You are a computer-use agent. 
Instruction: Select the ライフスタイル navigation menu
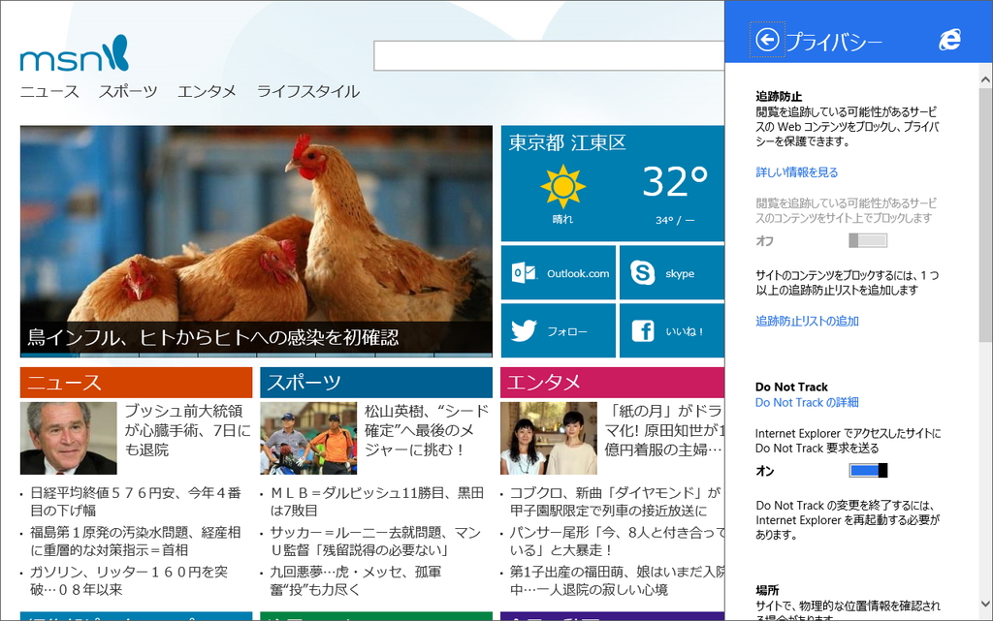click(306, 92)
